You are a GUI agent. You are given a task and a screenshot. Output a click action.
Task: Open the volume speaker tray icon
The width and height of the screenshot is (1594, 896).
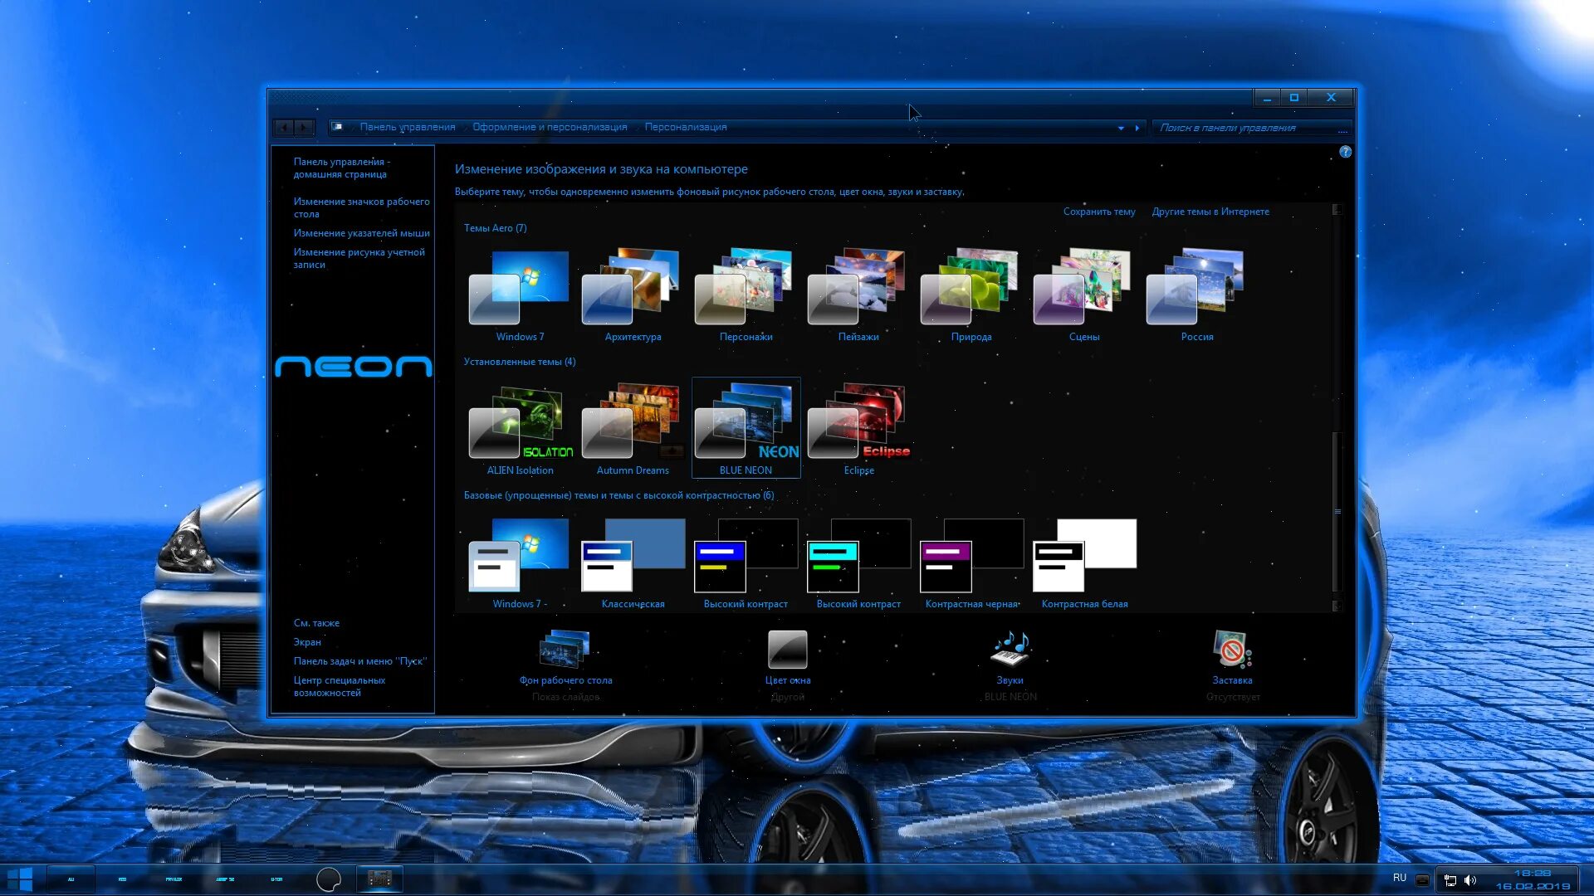(x=1470, y=880)
